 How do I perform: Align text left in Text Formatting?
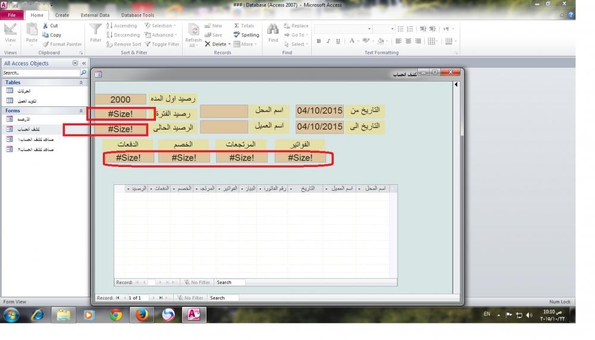click(x=399, y=41)
